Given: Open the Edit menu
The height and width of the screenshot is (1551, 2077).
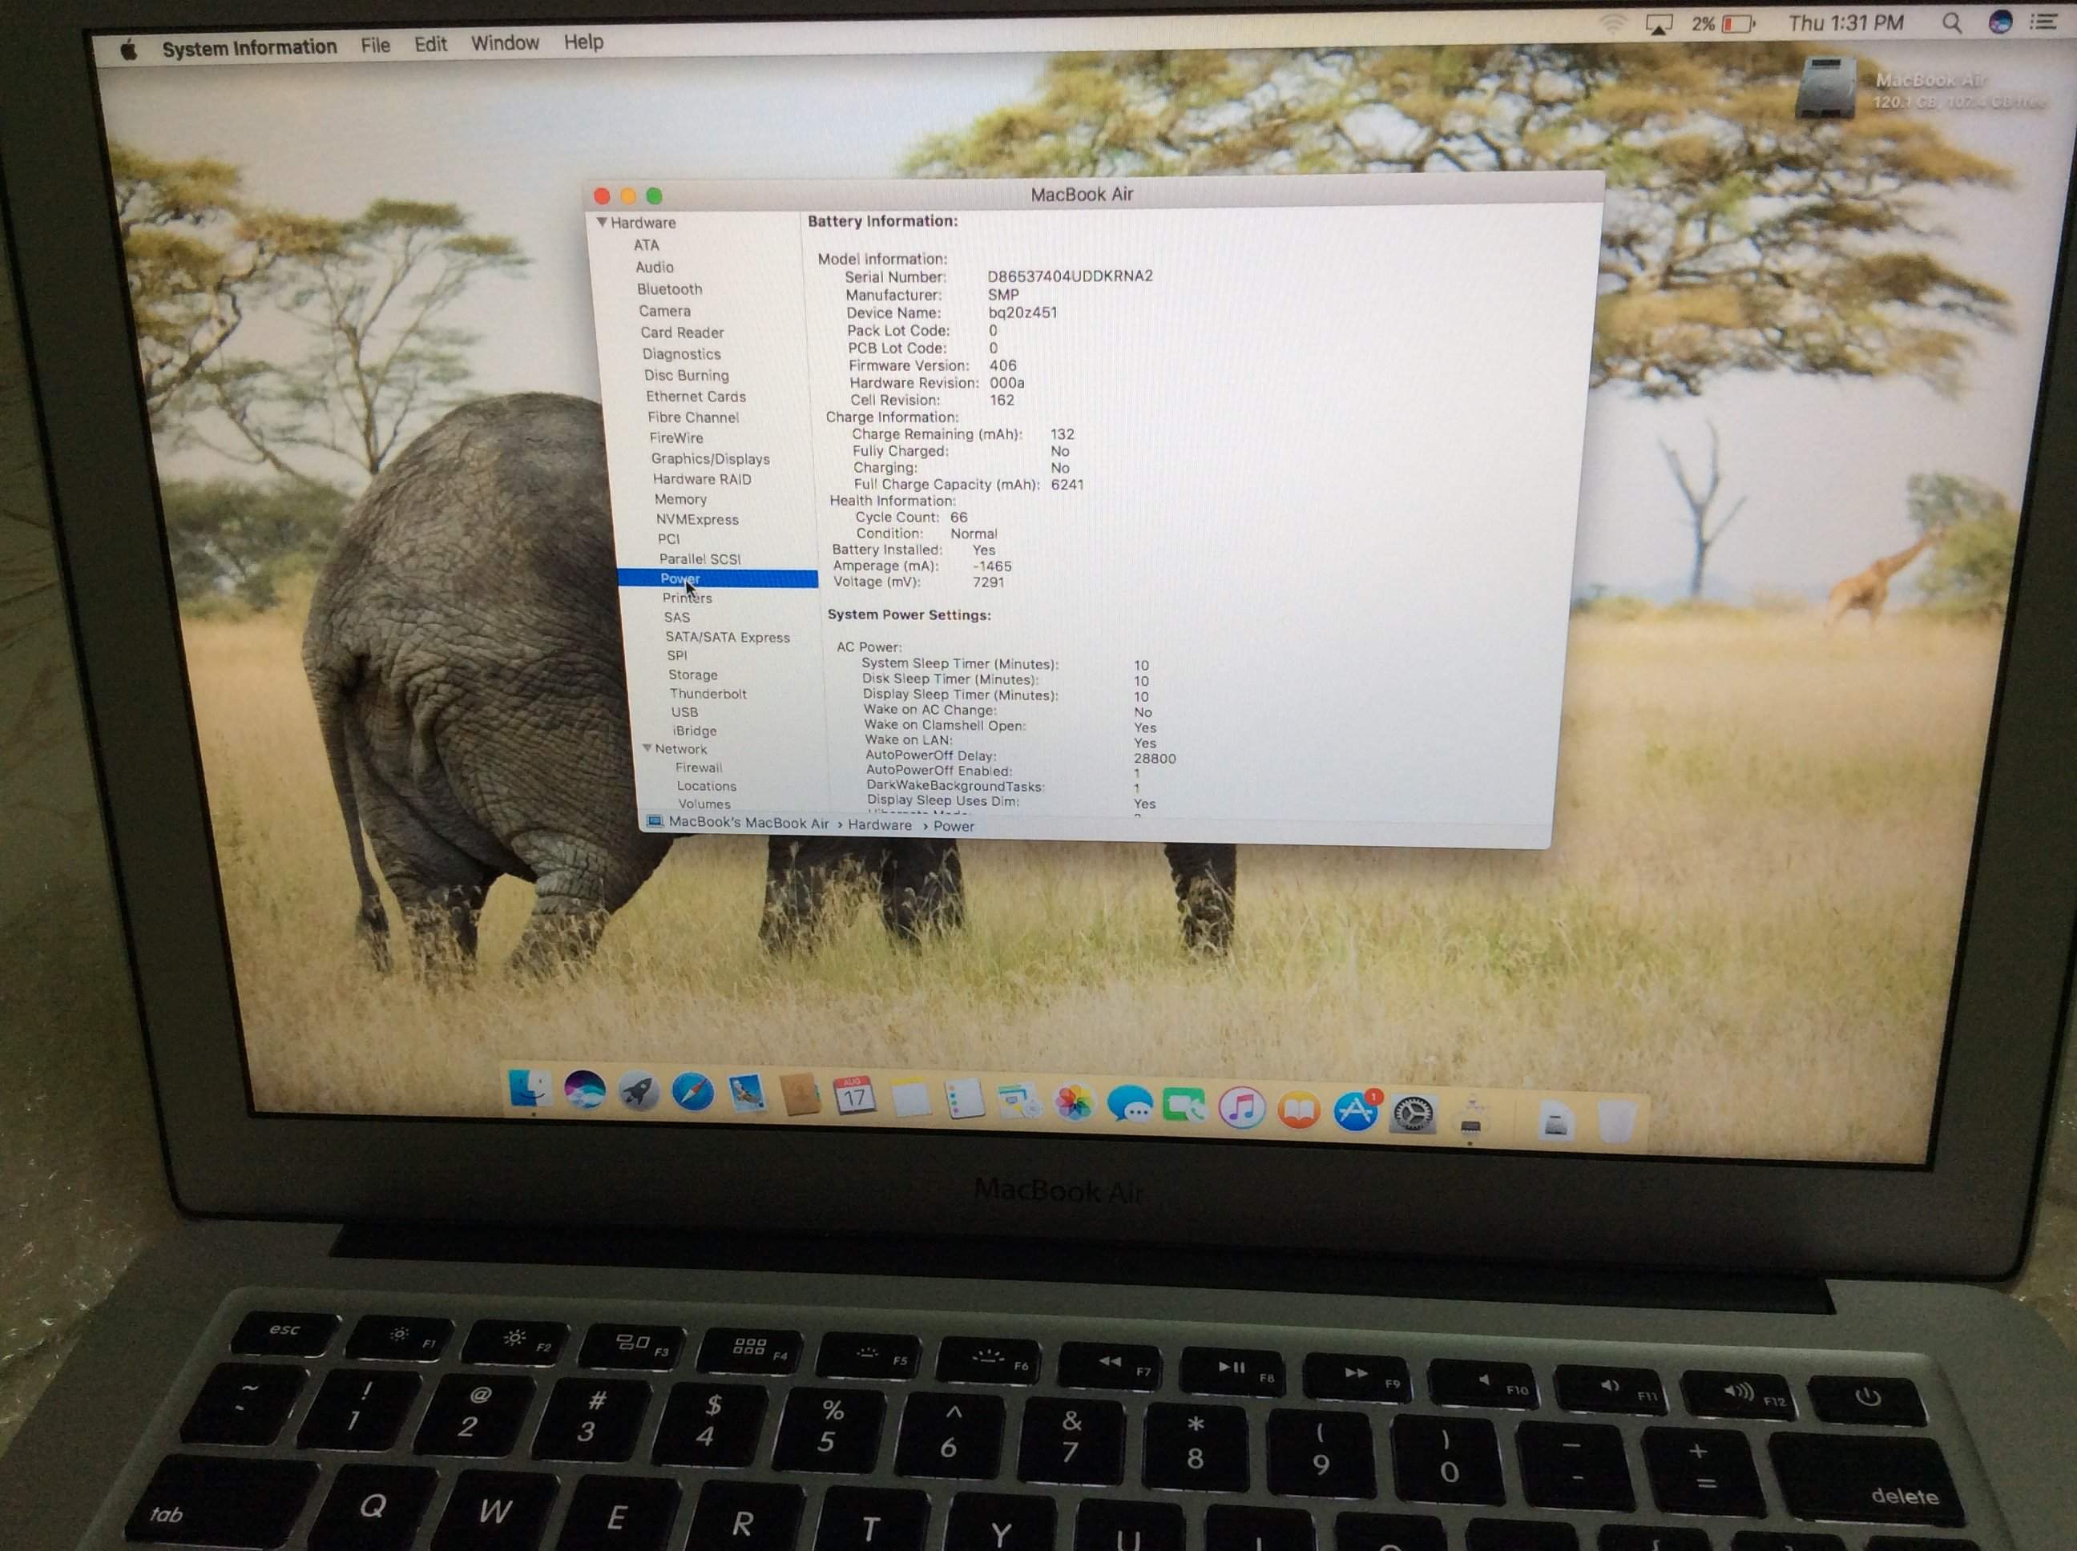Looking at the screenshot, I should click(x=430, y=44).
